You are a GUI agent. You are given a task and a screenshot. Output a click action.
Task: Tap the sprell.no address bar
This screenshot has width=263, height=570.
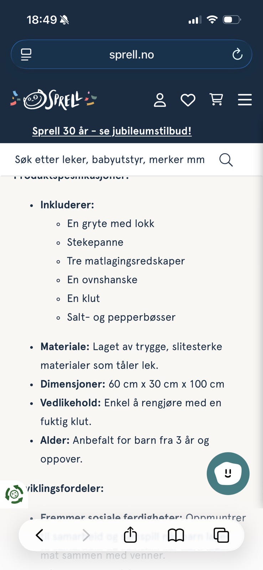[x=131, y=54]
